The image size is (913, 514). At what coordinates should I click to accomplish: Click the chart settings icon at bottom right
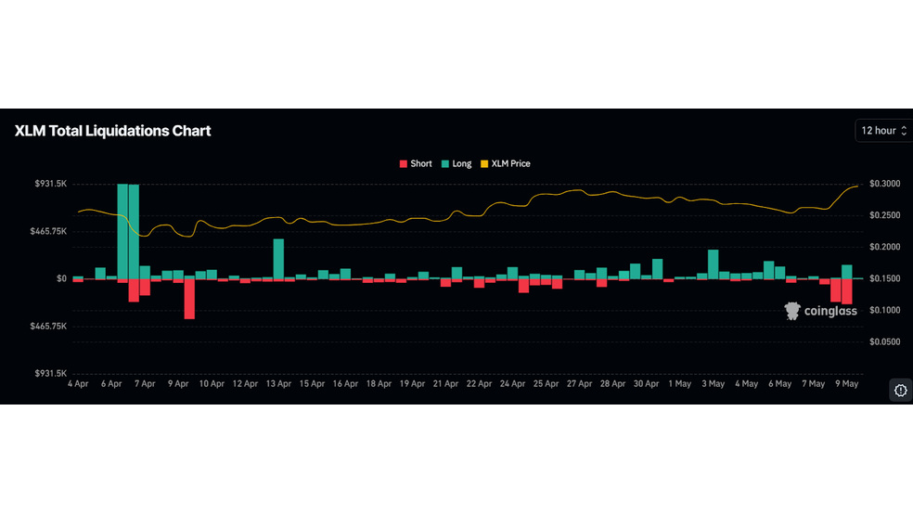coord(900,390)
